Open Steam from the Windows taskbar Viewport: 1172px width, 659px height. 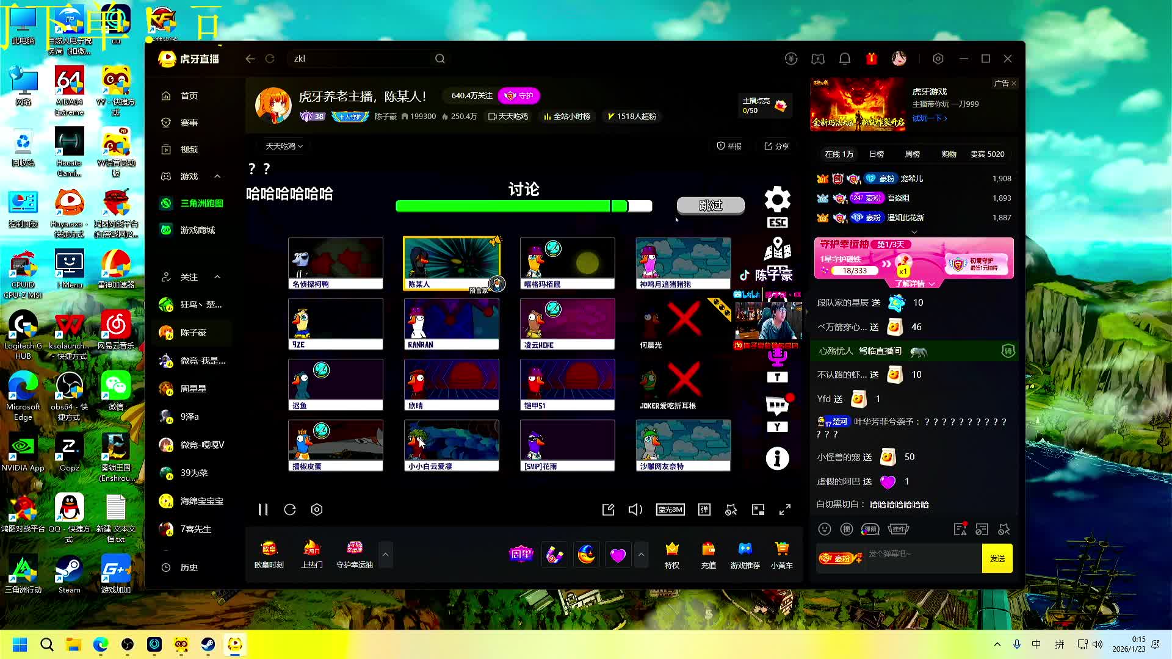(x=208, y=644)
